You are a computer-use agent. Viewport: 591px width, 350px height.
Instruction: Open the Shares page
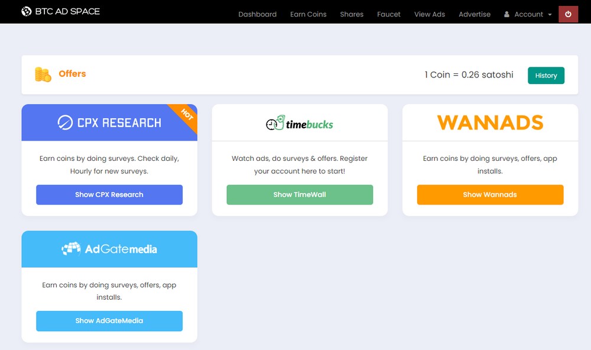click(x=352, y=14)
